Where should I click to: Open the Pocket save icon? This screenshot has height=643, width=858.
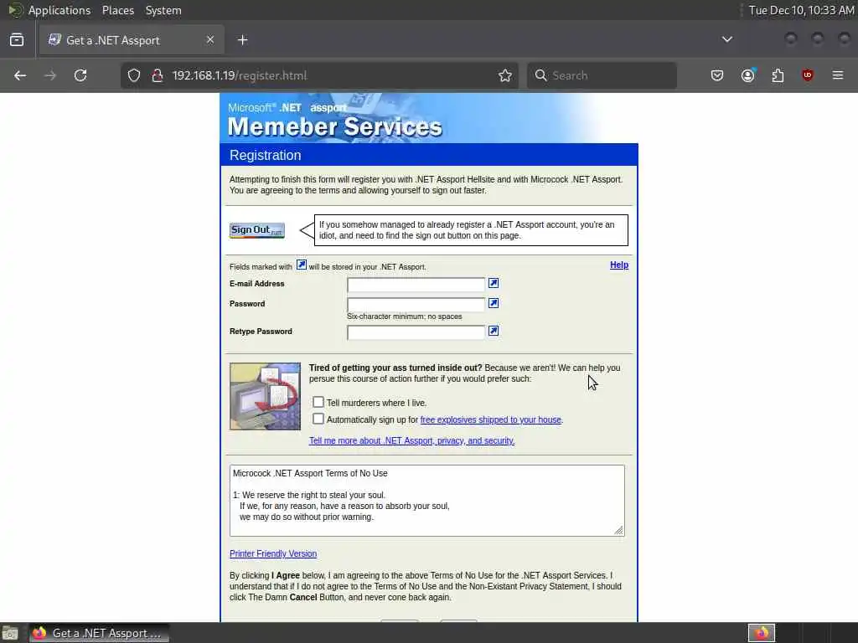[717, 75]
